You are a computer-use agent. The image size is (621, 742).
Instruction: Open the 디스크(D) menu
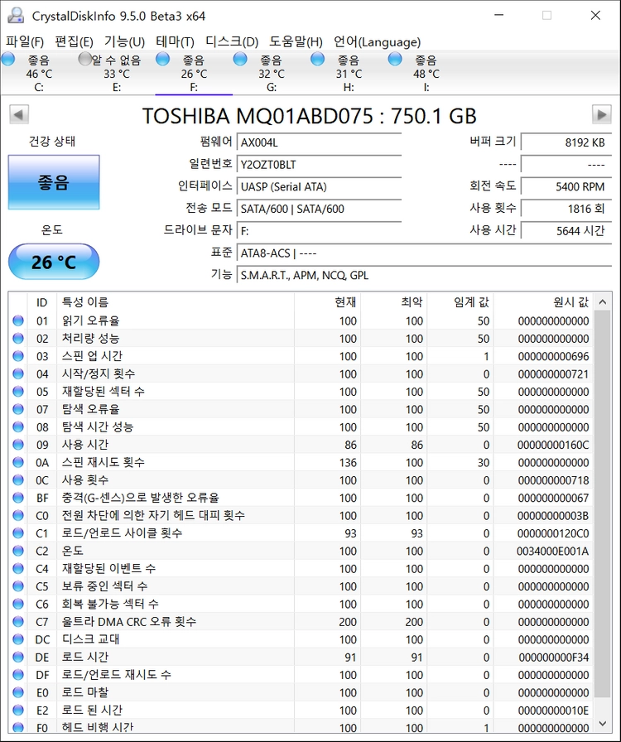point(232,42)
